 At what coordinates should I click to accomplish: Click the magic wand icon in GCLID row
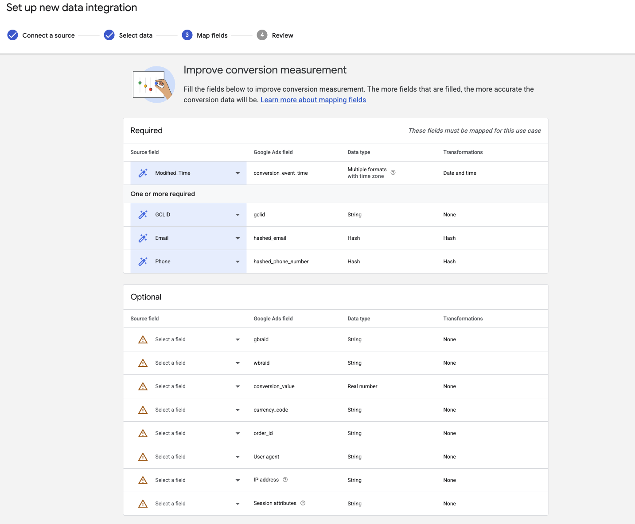[x=143, y=215]
